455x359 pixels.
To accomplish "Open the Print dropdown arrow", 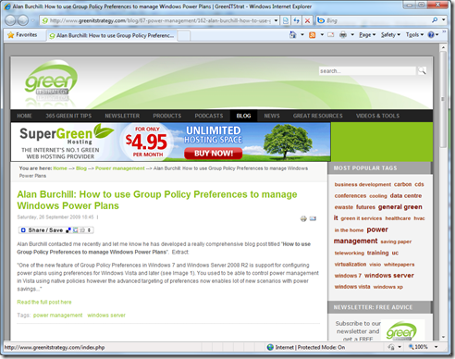I will (352, 35).
